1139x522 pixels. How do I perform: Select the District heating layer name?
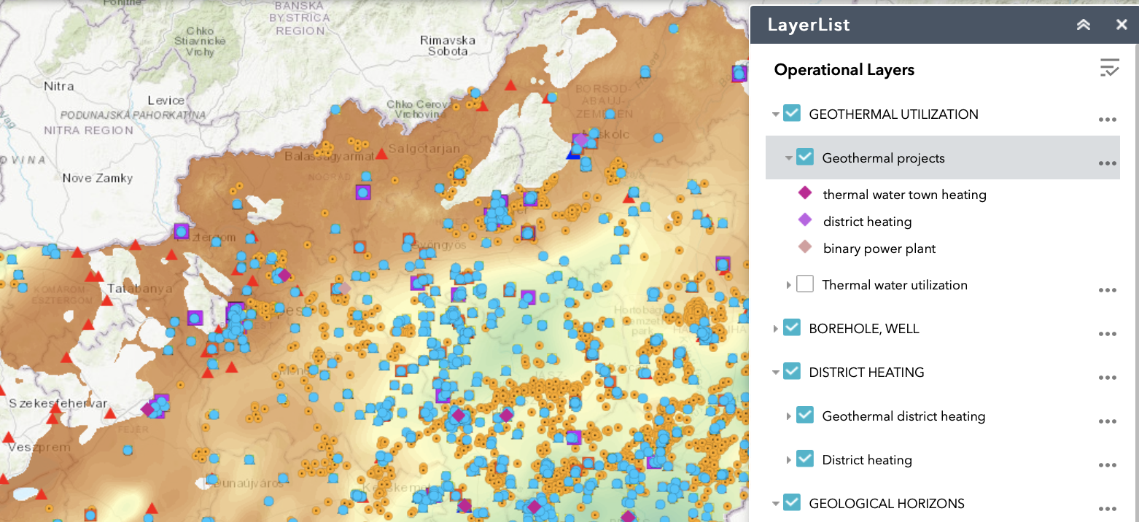click(867, 460)
